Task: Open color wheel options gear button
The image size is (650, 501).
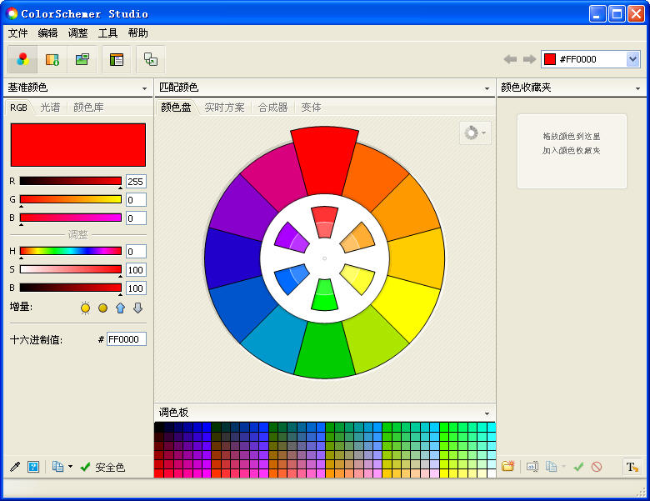Action: pyautogui.click(x=475, y=133)
